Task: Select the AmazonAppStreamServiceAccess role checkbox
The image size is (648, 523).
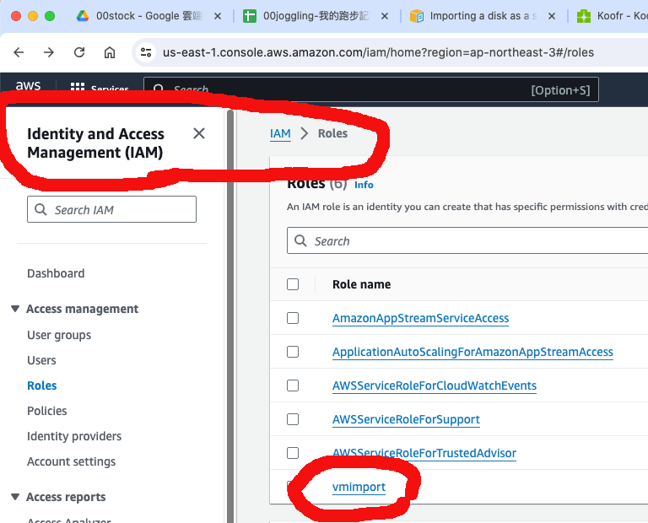Action: (293, 318)
